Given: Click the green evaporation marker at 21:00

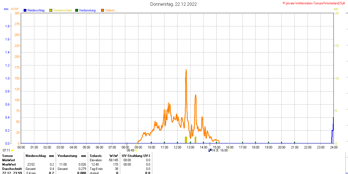Looking at the screenshot, I should (294, 142).
